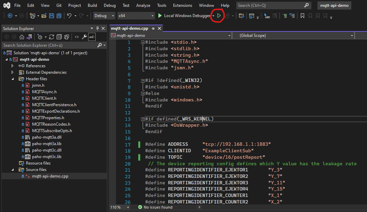Viewport: 367px width, 212px height.
Task: Start without debugging using the outlined play icon
Action: pyautogui.click(x=219, y=16)
